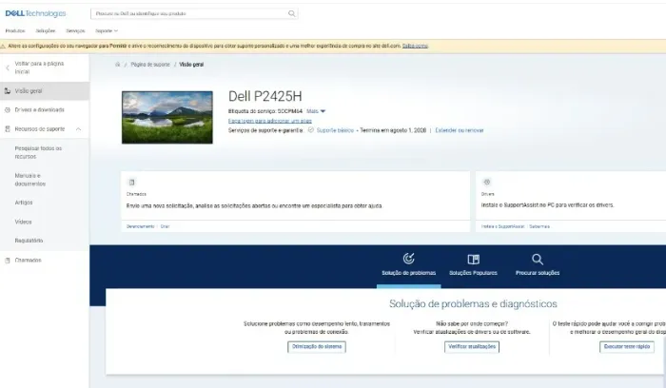Click the Suporte básico link
666x388 pixels.
click(335, 130)
